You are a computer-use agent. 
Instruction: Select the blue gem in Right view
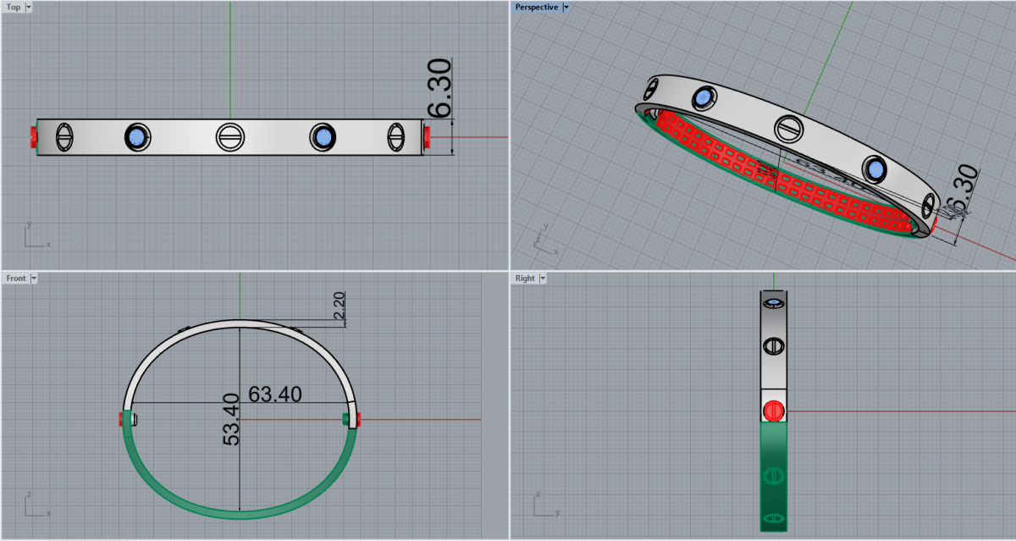773,303
